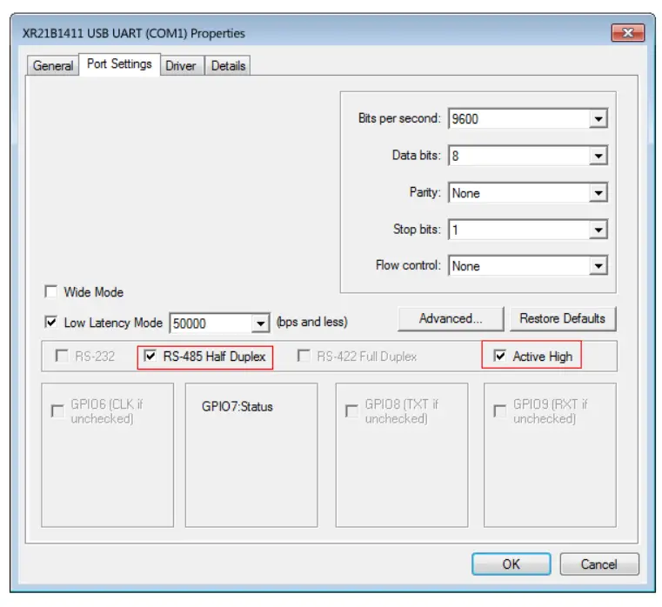
Task: Open the Parity dropdown
Action: pos(598,193)
